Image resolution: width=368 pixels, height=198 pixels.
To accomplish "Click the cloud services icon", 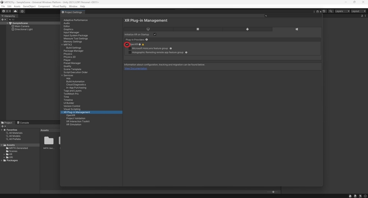I will pos(15,11).
